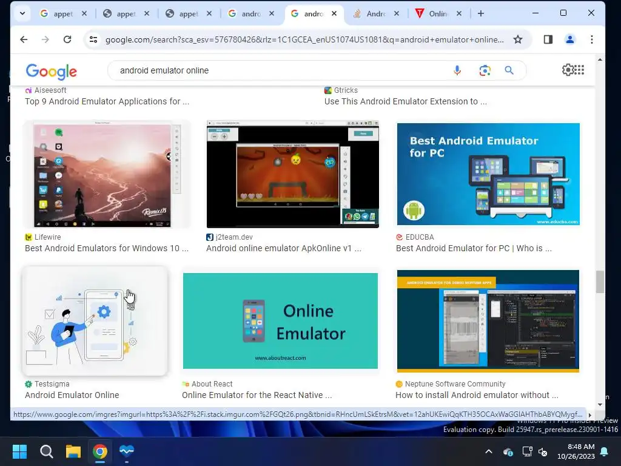The height and width of the screenshot is (466, 621).
Task: Open the Chrome profile avatar
Action: point(570,39)
